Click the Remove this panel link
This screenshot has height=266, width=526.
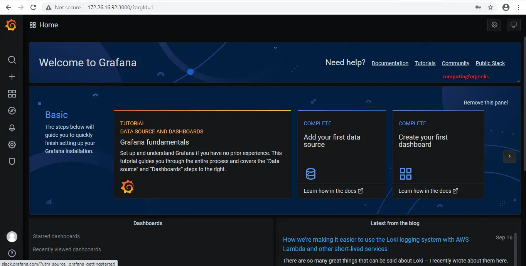[x=486, y=102]
